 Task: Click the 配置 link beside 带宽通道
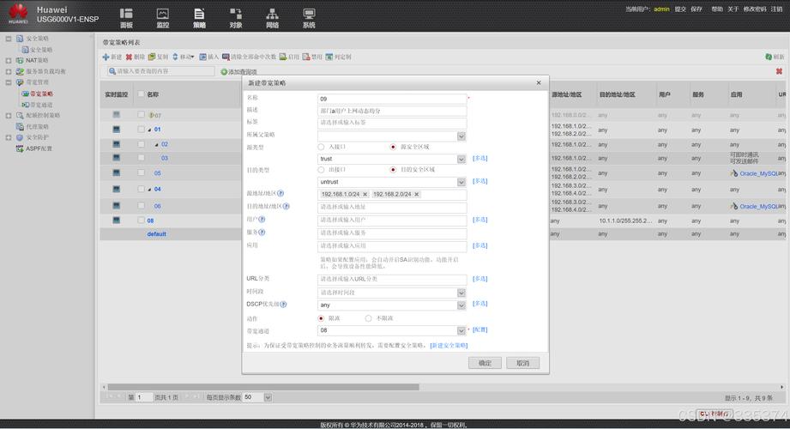480,329
